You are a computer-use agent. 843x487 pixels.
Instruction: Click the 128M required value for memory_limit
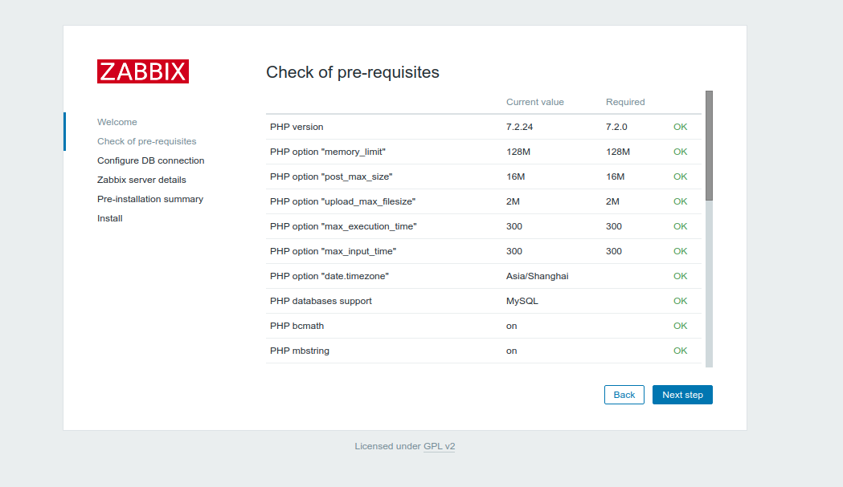click(x=618, y=152)
